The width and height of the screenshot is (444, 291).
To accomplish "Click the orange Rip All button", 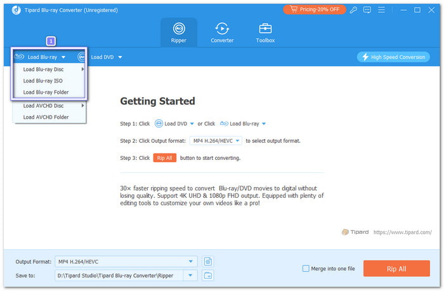I will coord(396,269).
